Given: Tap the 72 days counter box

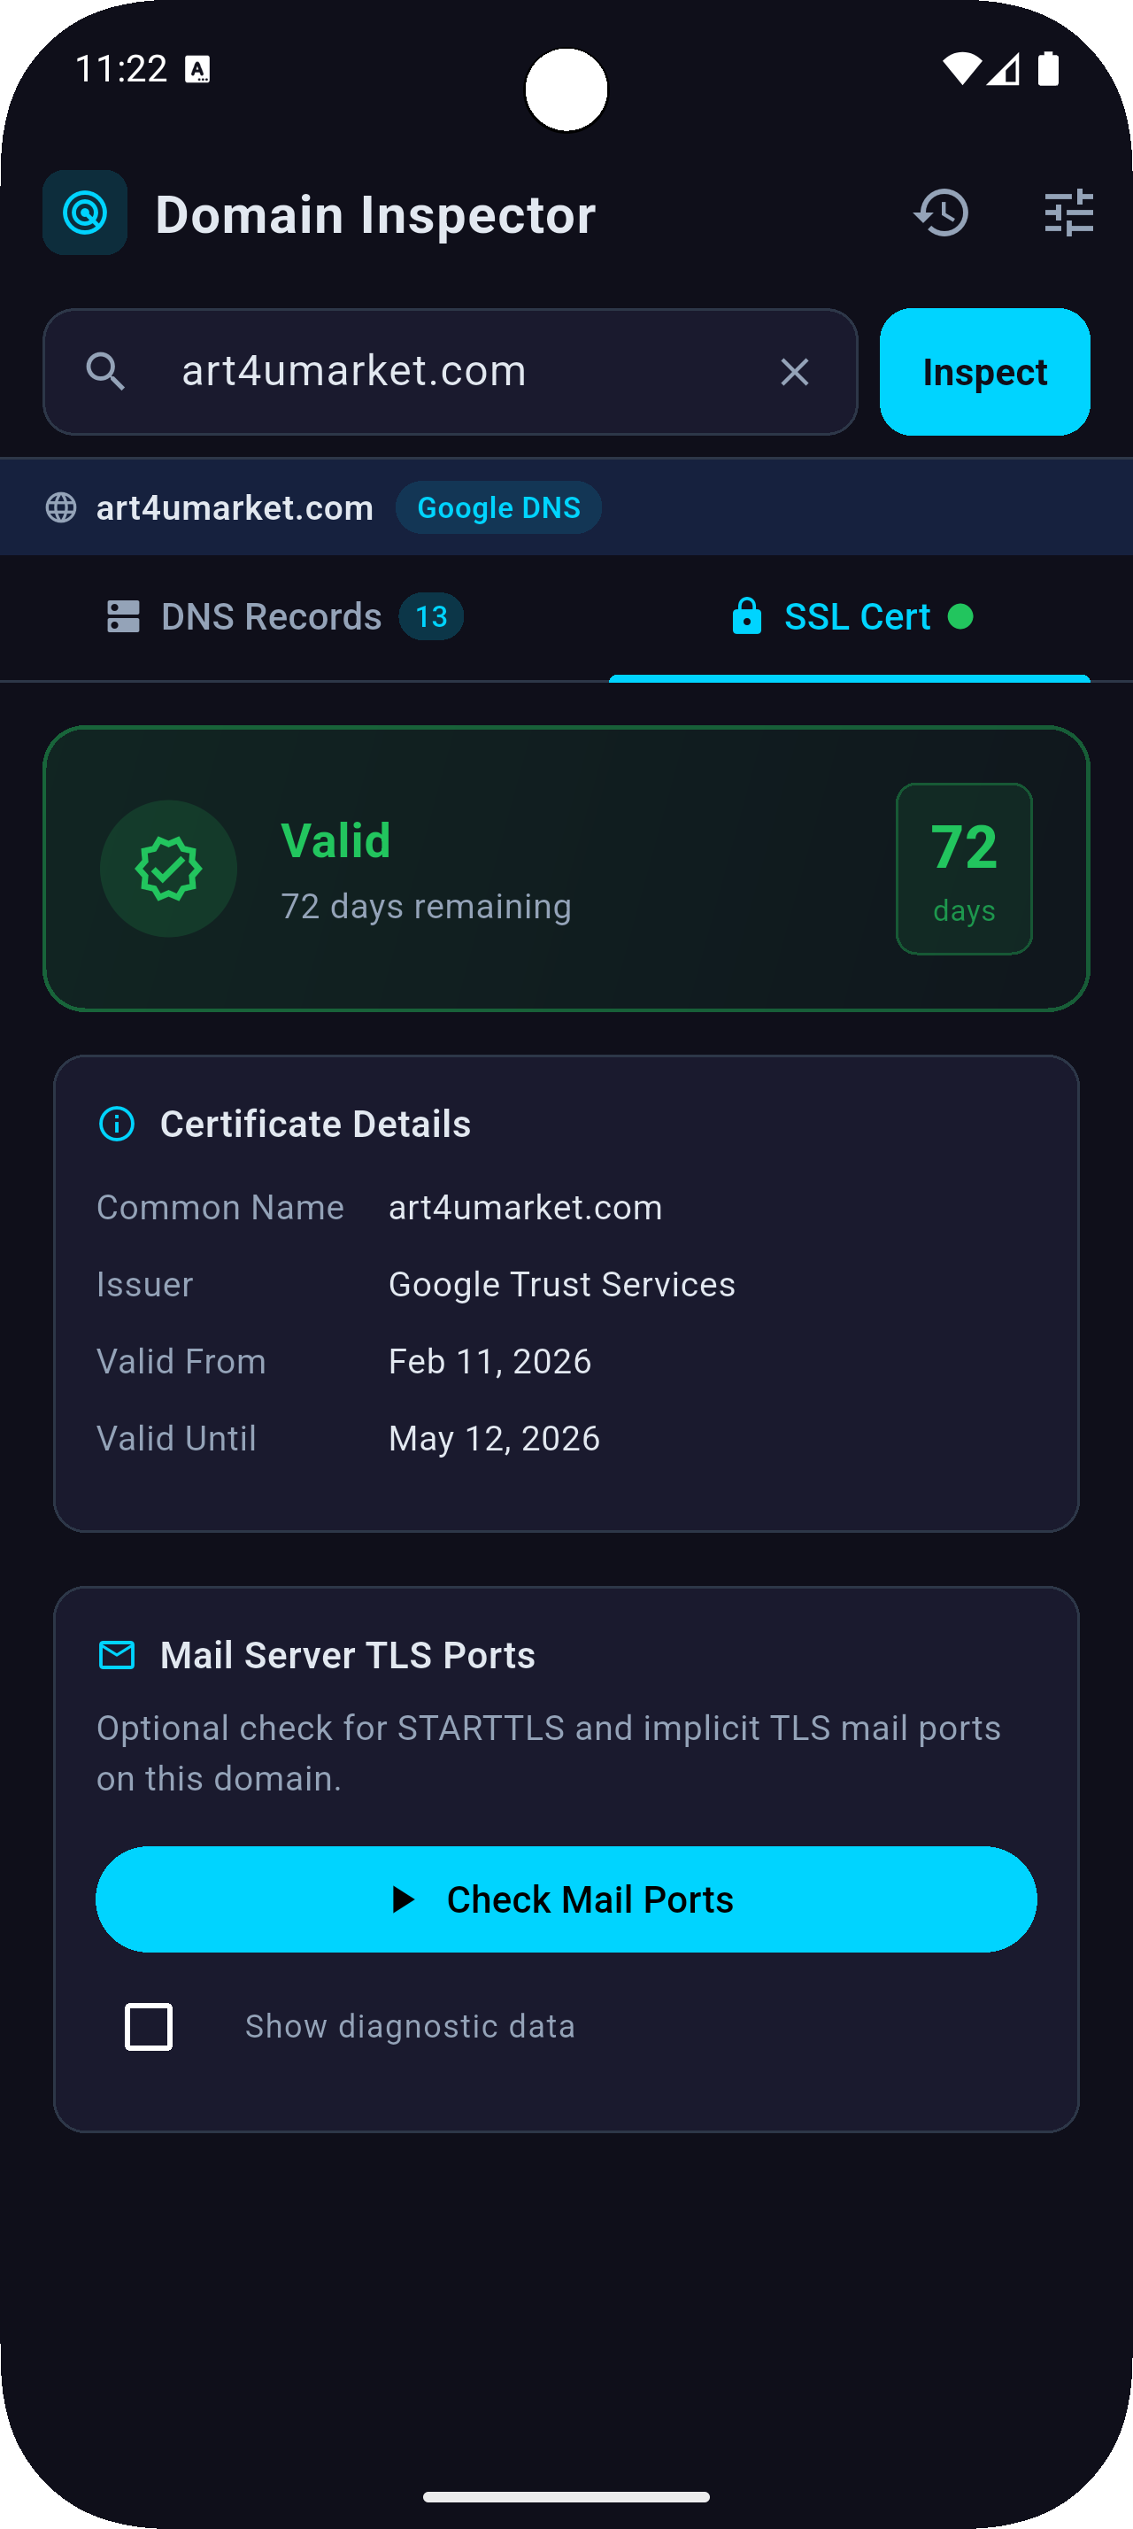Looking at the screenshot, I should [x=963, y=868].
